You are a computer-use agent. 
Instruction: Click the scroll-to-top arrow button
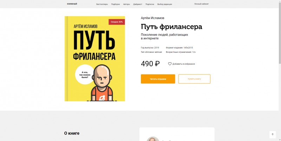273,135
